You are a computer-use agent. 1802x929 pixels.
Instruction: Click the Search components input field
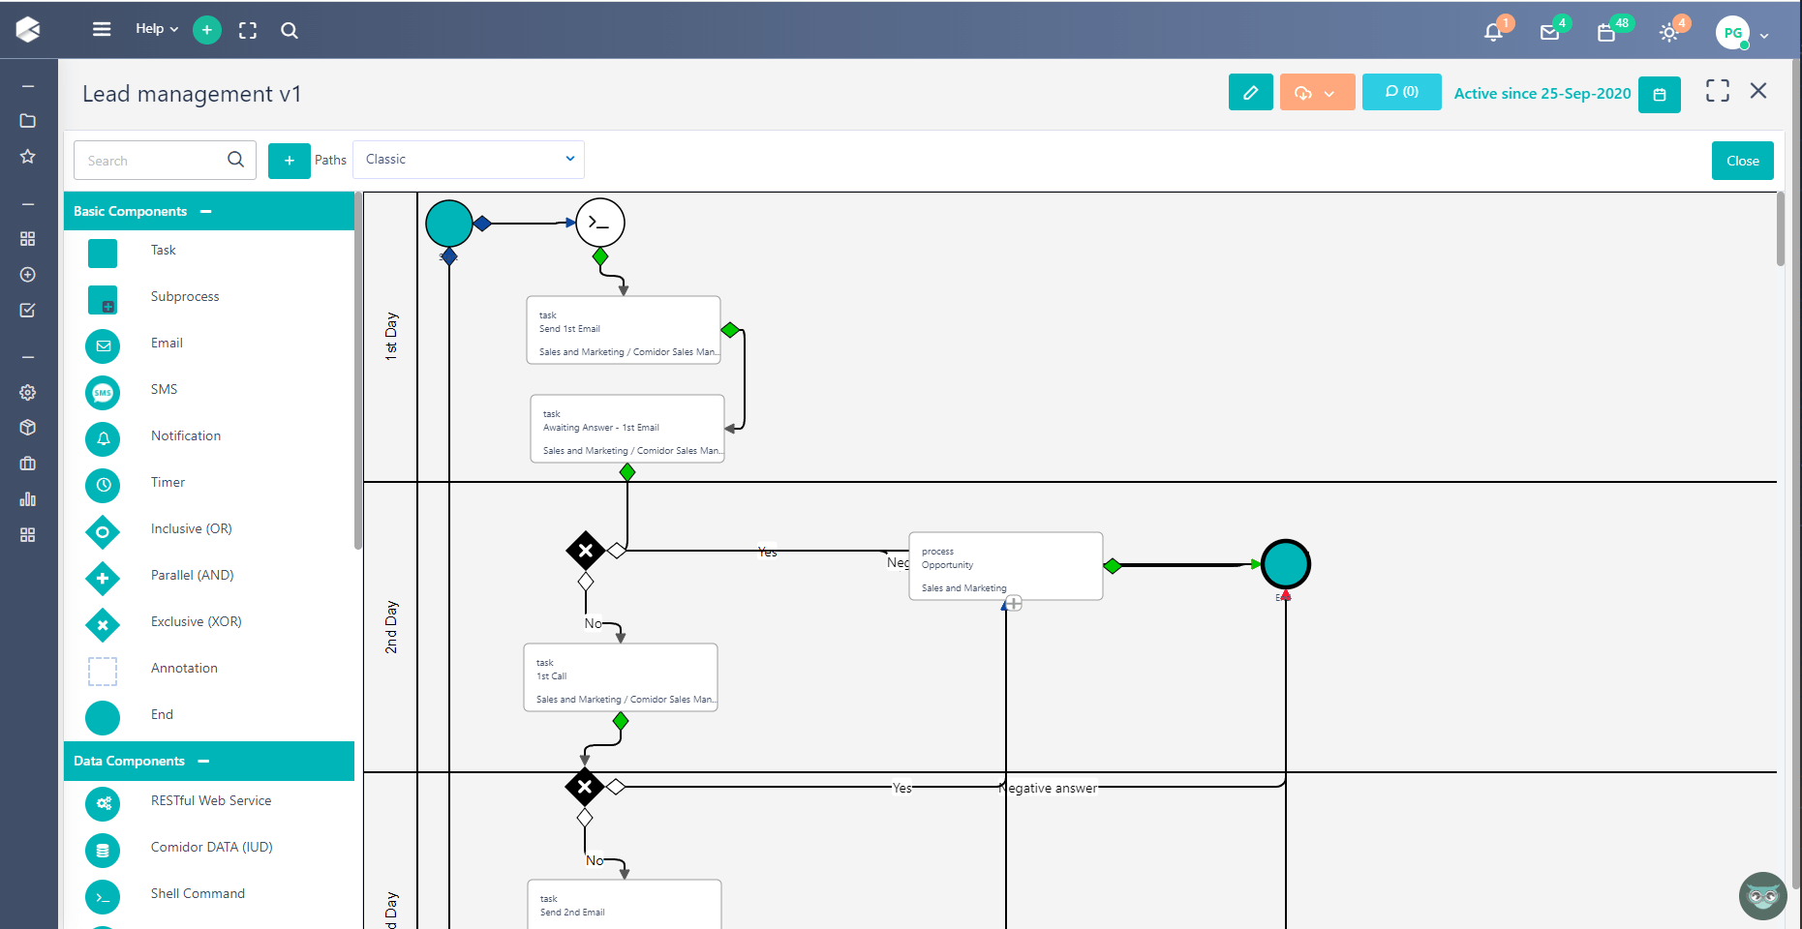(x=153, y=161)
